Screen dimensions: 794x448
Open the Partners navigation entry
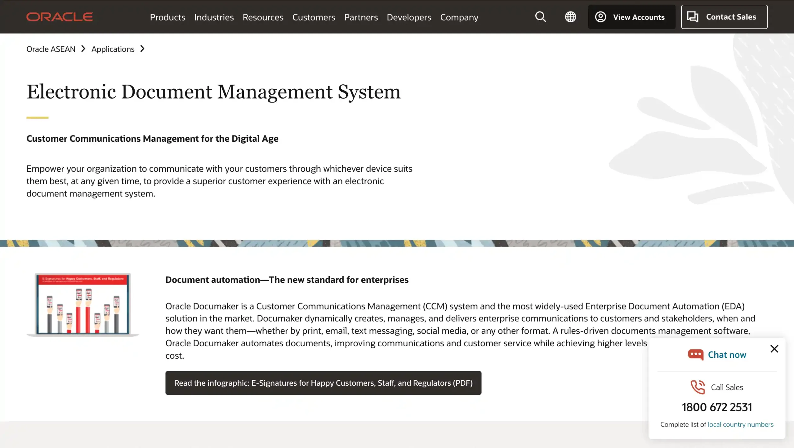tap(361, 17)
